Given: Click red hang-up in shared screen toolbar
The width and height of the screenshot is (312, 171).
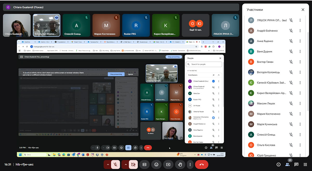Looking at the screenshot, I should pyautogui.click(x=148, y=148).
